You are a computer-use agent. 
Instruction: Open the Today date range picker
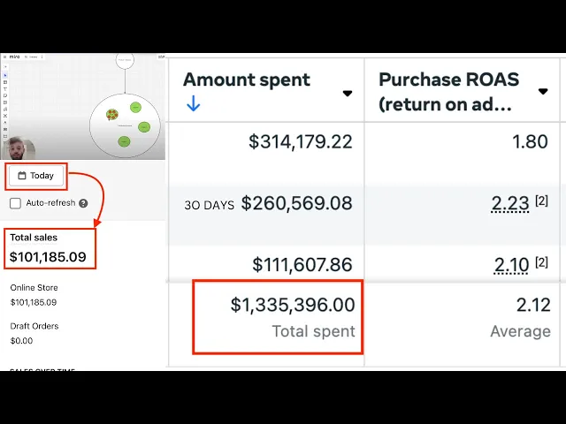36,176
